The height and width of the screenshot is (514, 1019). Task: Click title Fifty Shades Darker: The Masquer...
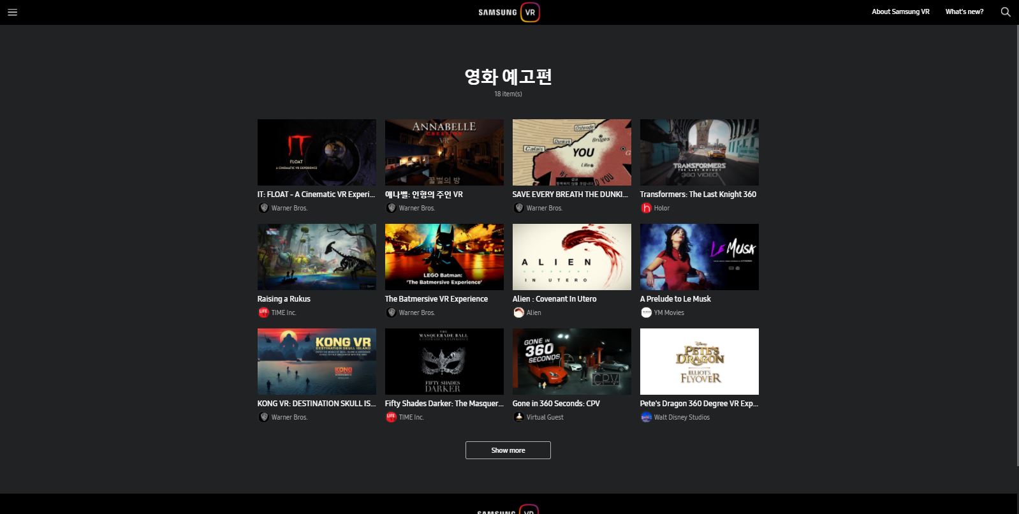[x=444, y=404]
